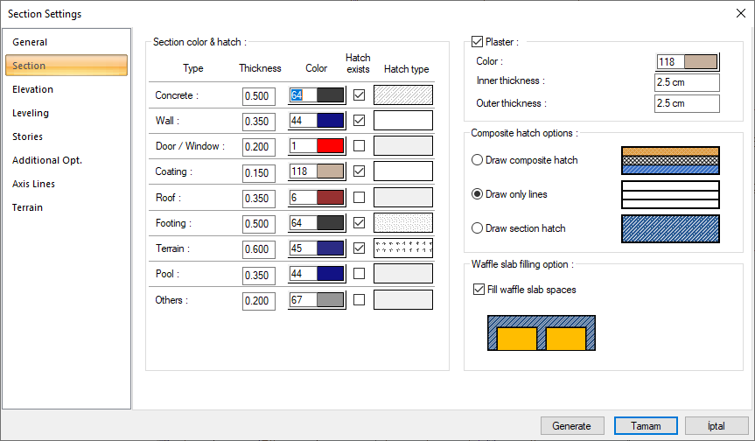The image size is (755, 441).
Task: Click the Concrete hatch type preview
Action: [x=402, y=95]
